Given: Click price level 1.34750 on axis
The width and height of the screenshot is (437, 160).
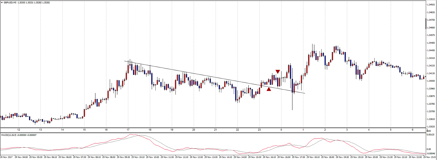Looking at the screenshot, I should point(431,20).
